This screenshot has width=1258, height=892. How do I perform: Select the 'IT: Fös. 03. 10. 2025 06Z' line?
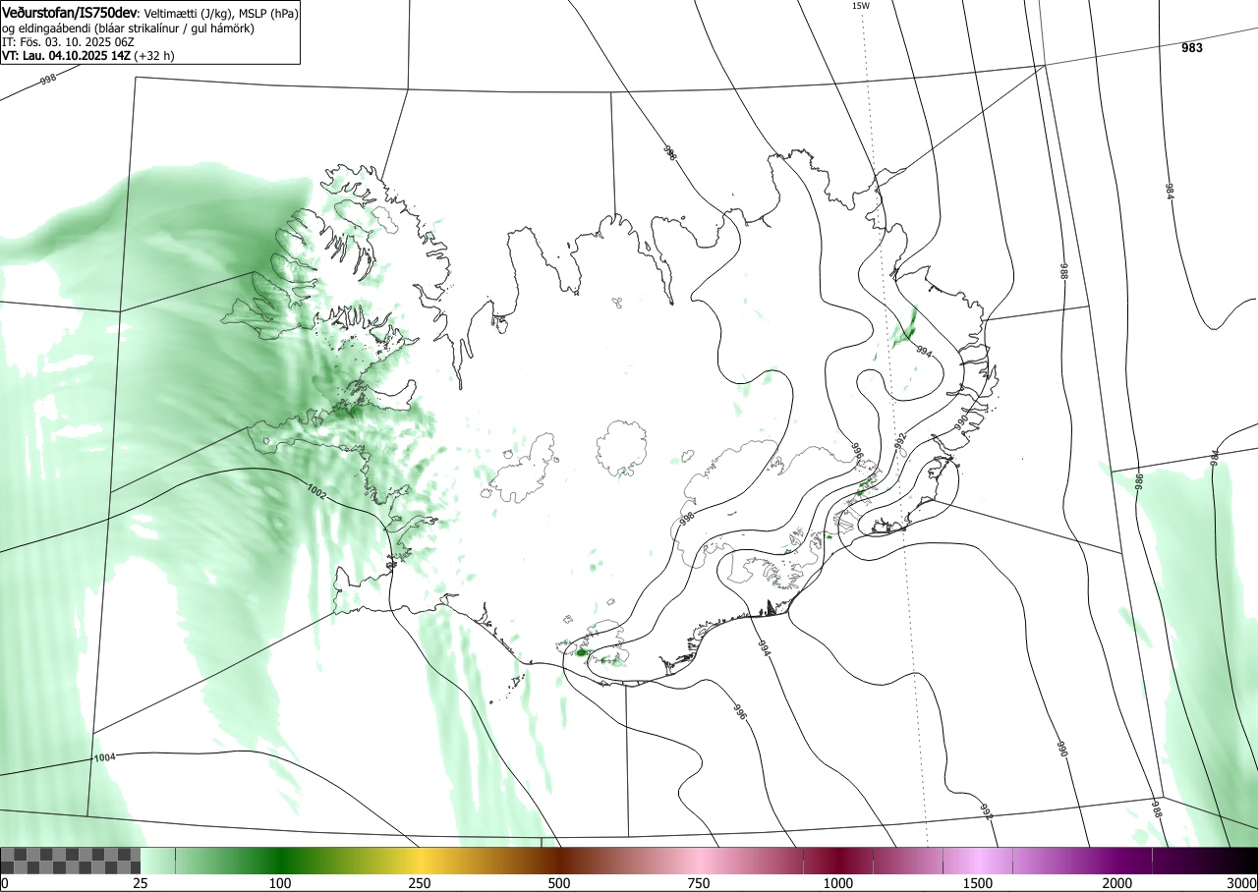click(x=68, y=42)
